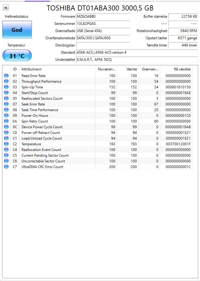Image resolution: width=200 pixels, height=281 pixels.
Task: Click the 31 °C temperature button
Action: (x=17, y=56)
